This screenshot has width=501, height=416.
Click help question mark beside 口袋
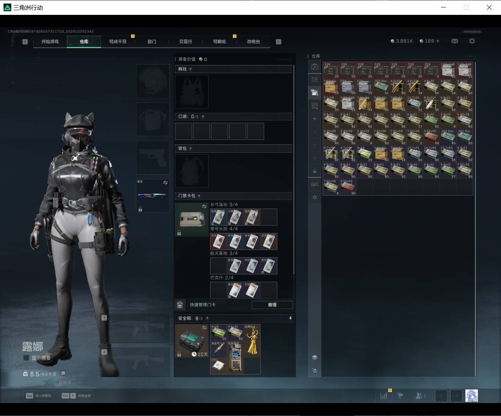pos(203,117)
